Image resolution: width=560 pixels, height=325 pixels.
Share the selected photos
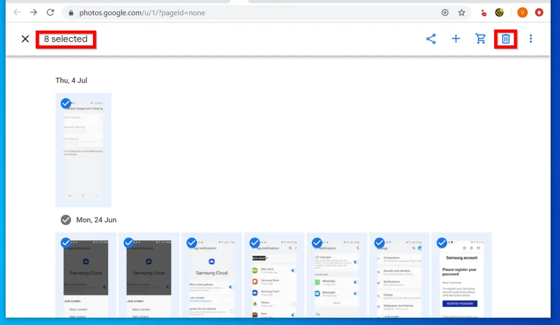431,39
